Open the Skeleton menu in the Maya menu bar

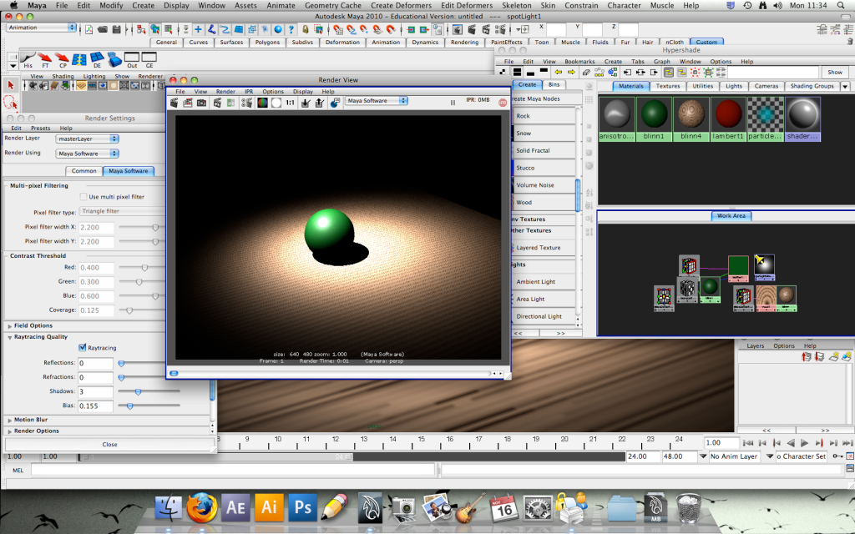coord(516,6)
